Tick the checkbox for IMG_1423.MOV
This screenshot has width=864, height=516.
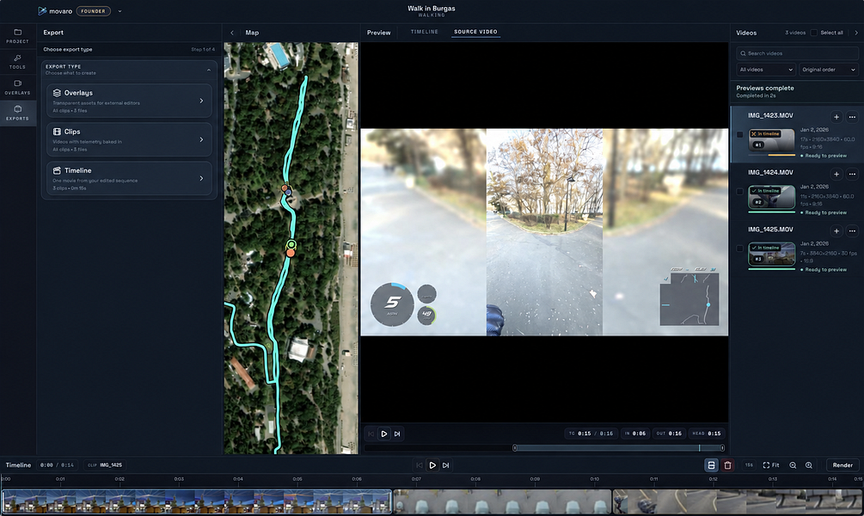tap(739, 134)
